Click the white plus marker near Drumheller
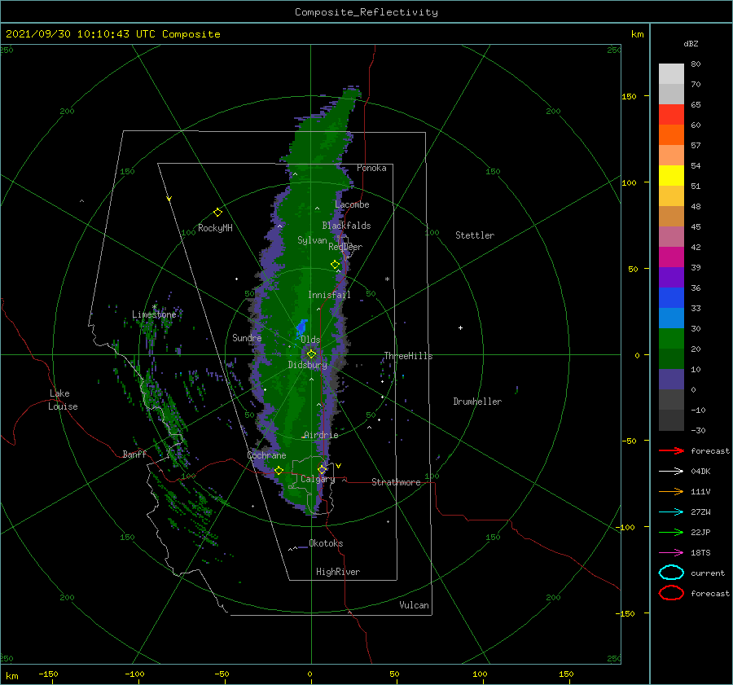Image resolution: width=733 pixels, height=685 pixels. [460, 327]
